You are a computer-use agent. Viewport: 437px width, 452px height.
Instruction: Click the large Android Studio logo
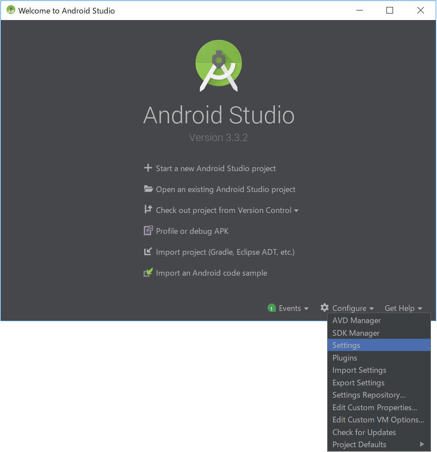tap(219, 66)
